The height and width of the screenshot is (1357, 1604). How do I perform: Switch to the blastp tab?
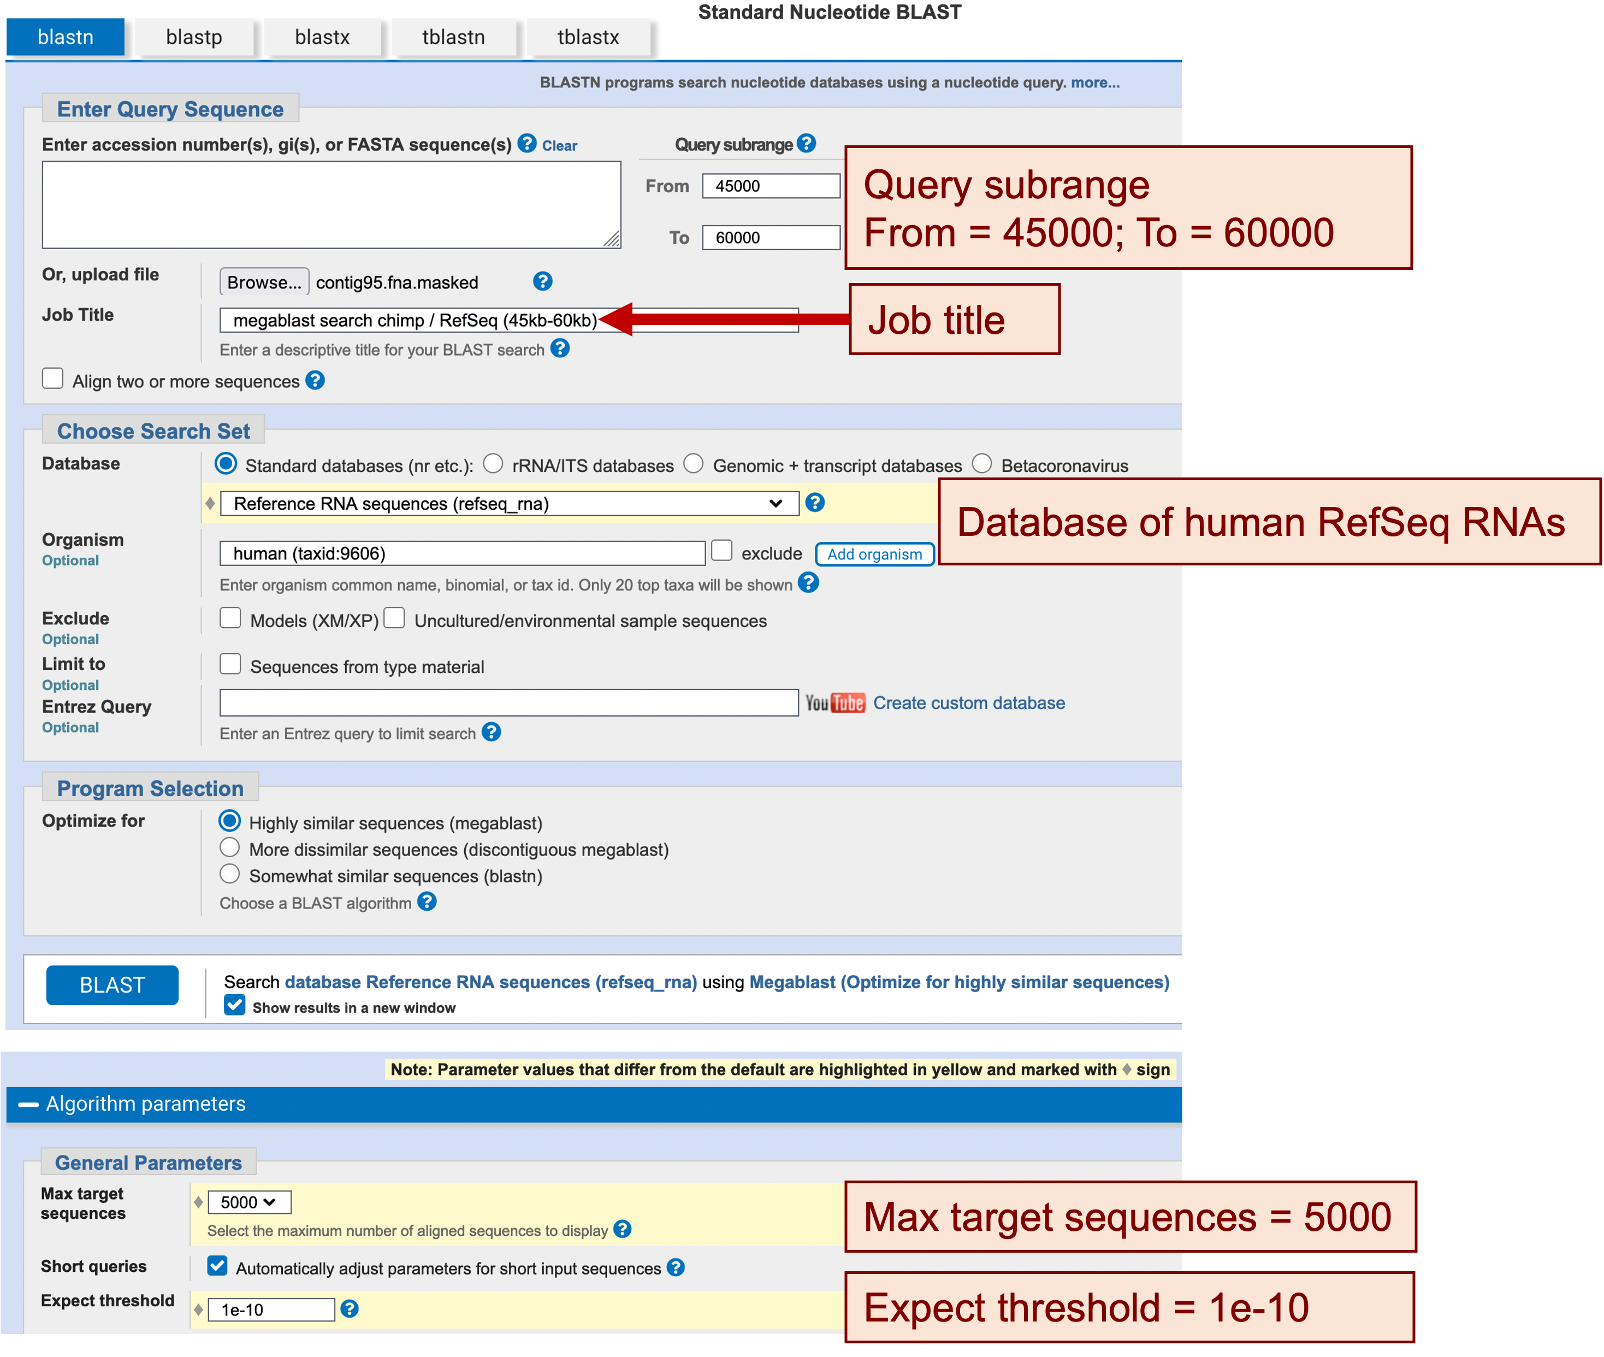click(194, 37)
